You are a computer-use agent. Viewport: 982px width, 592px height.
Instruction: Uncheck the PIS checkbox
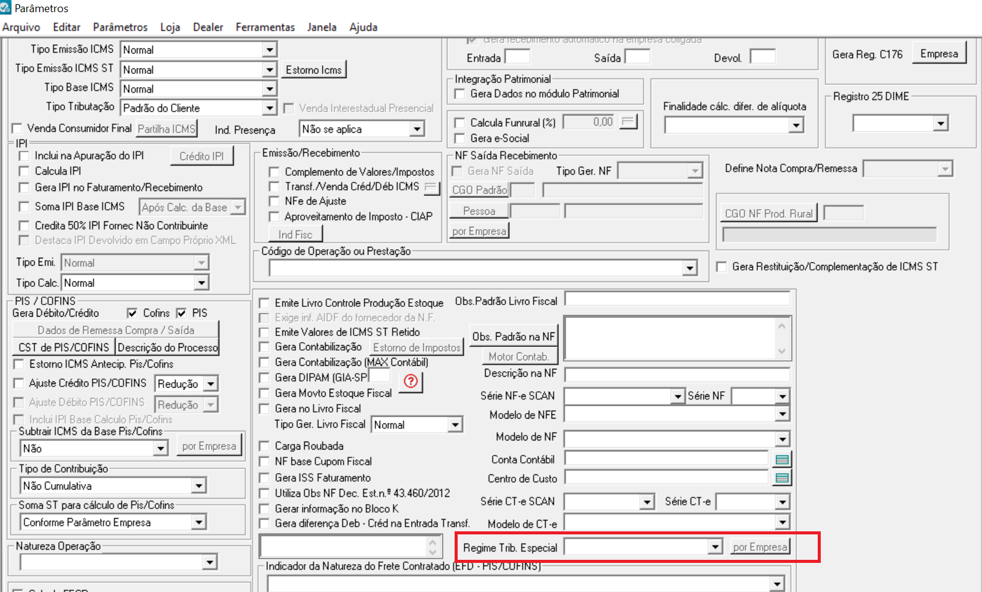(181, 313)
